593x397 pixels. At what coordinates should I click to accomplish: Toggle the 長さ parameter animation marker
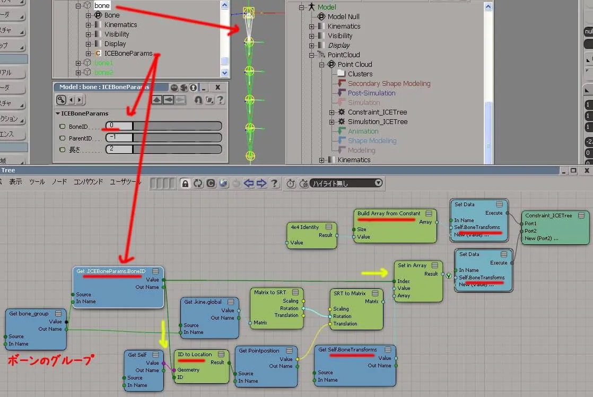[62, 149]
